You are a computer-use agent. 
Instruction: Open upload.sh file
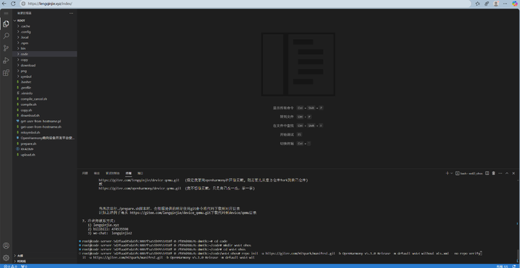click(x=45, y=155)
